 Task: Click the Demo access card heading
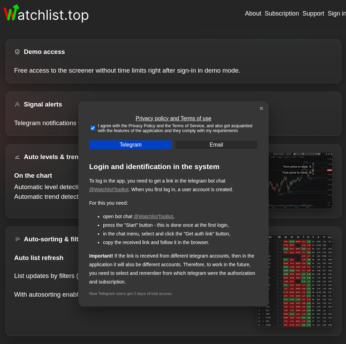(44, 52)
